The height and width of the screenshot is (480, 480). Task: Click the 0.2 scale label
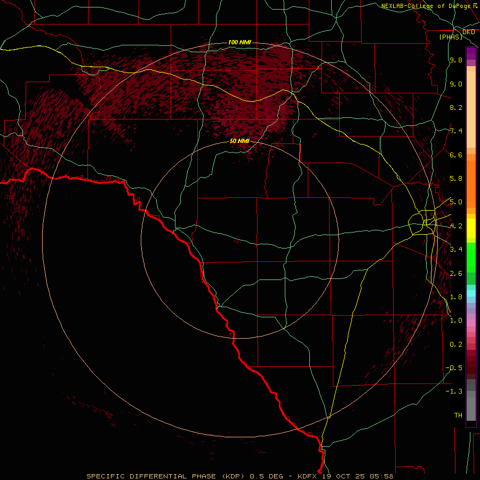coord(456,345)
